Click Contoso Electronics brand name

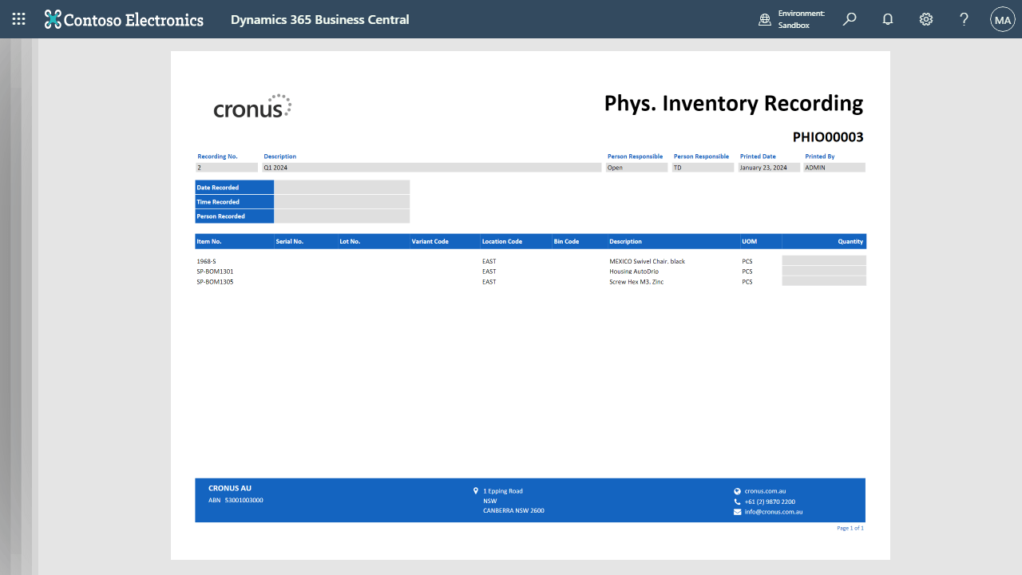[x=133, y=20]
